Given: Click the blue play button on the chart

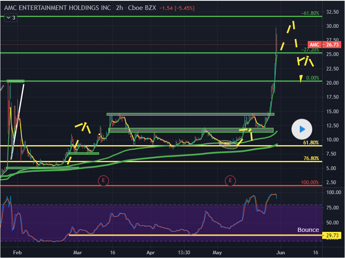Looking at the screenshot, I should point(301,129).
